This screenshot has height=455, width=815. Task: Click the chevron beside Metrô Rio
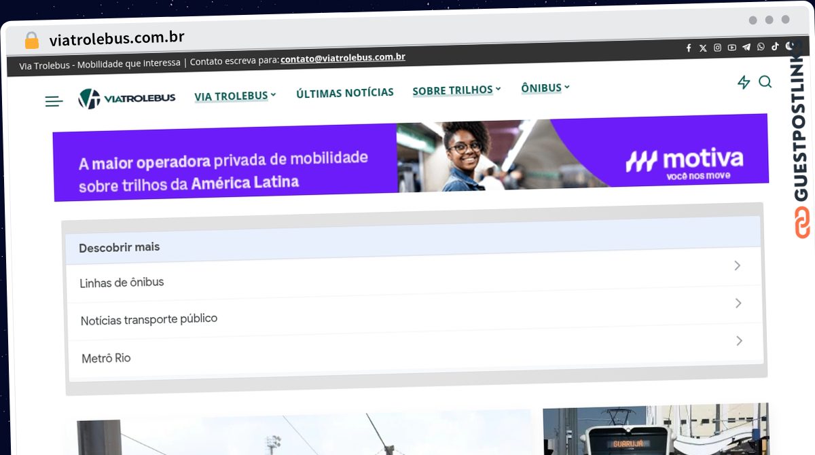point(740,340)
